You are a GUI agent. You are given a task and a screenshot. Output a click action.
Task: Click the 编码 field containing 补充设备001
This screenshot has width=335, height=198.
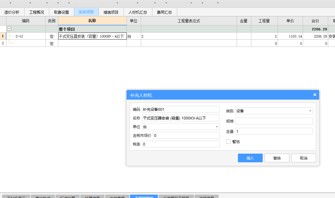pos(181,109)
